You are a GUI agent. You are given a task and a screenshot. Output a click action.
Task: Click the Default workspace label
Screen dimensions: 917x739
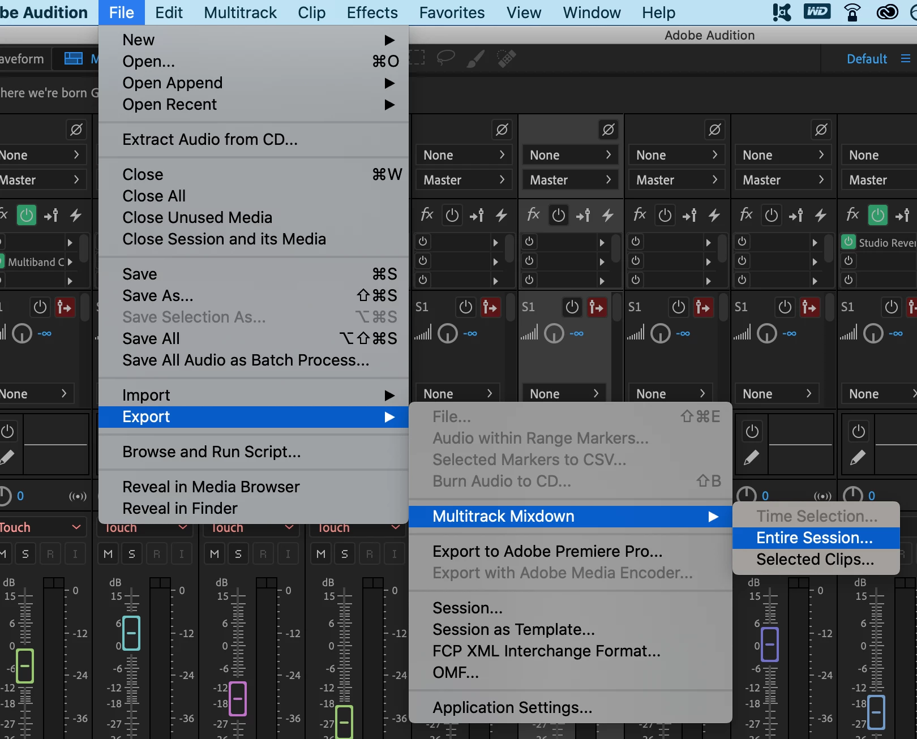click(867, 59)
